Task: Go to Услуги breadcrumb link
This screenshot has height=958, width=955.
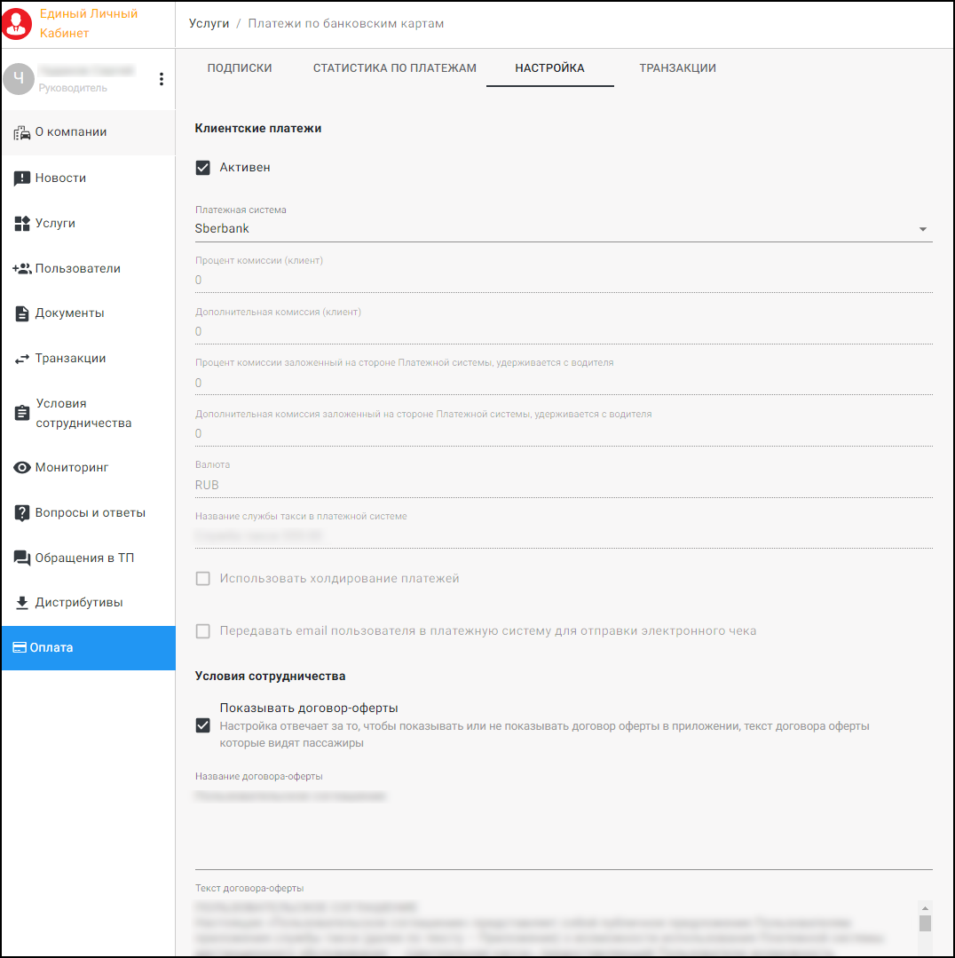Action: coord(209,24)
